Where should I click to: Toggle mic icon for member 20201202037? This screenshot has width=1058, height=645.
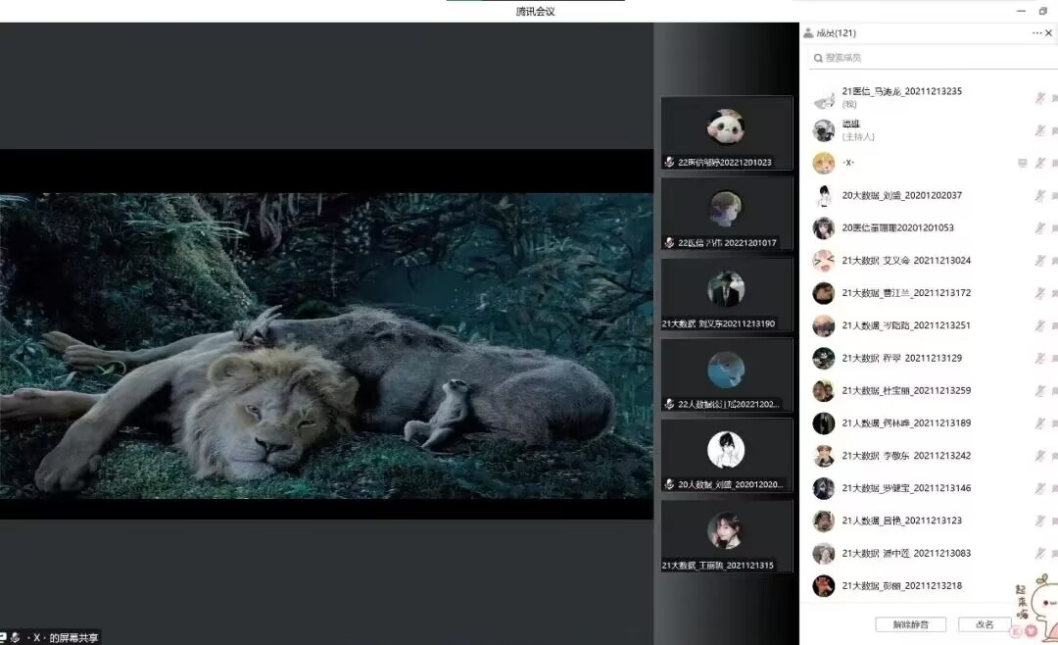(1039, 196)
